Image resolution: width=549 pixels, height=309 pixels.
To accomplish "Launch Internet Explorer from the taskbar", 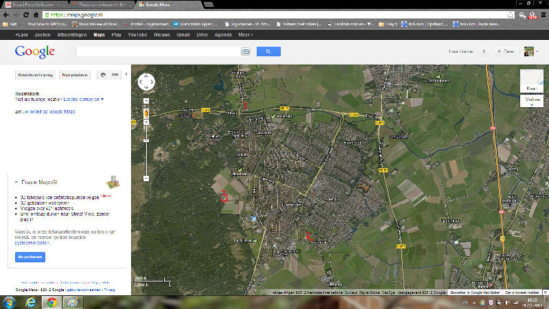I will tap(31, 302).
